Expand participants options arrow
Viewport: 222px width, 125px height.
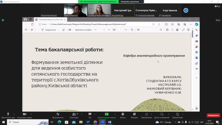coord(82,114)
